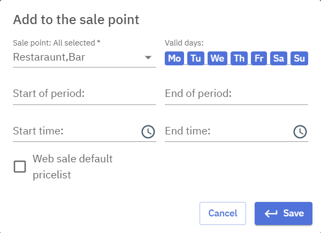
Task: Save the sale point settings
Action: coord(283,213)
